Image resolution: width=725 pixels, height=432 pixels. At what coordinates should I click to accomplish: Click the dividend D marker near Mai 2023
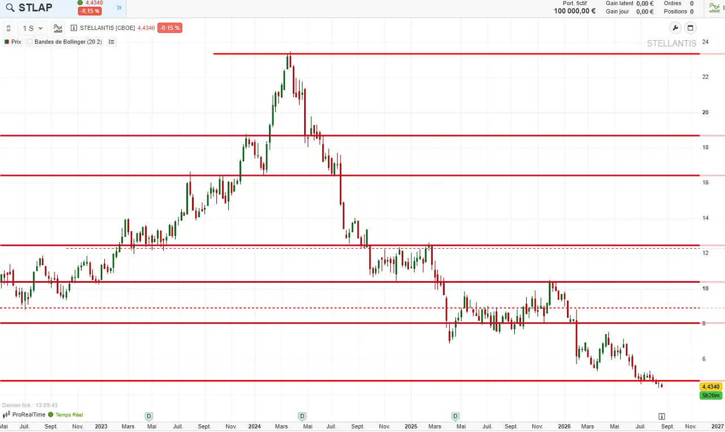pos(149,416)
